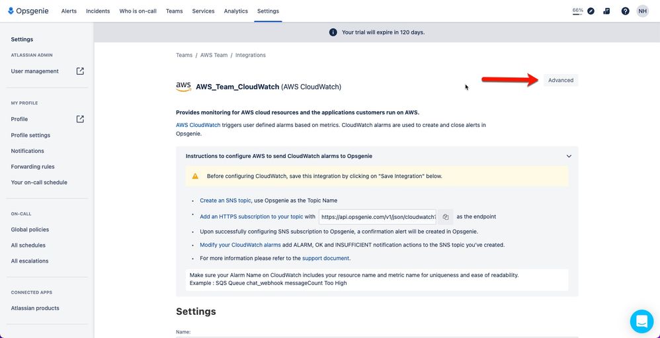Image resolution: width=660 pixels, height=338 pixels.
Task: Copy the cloudwatch endpoint URL
Action: coord(445,217)
